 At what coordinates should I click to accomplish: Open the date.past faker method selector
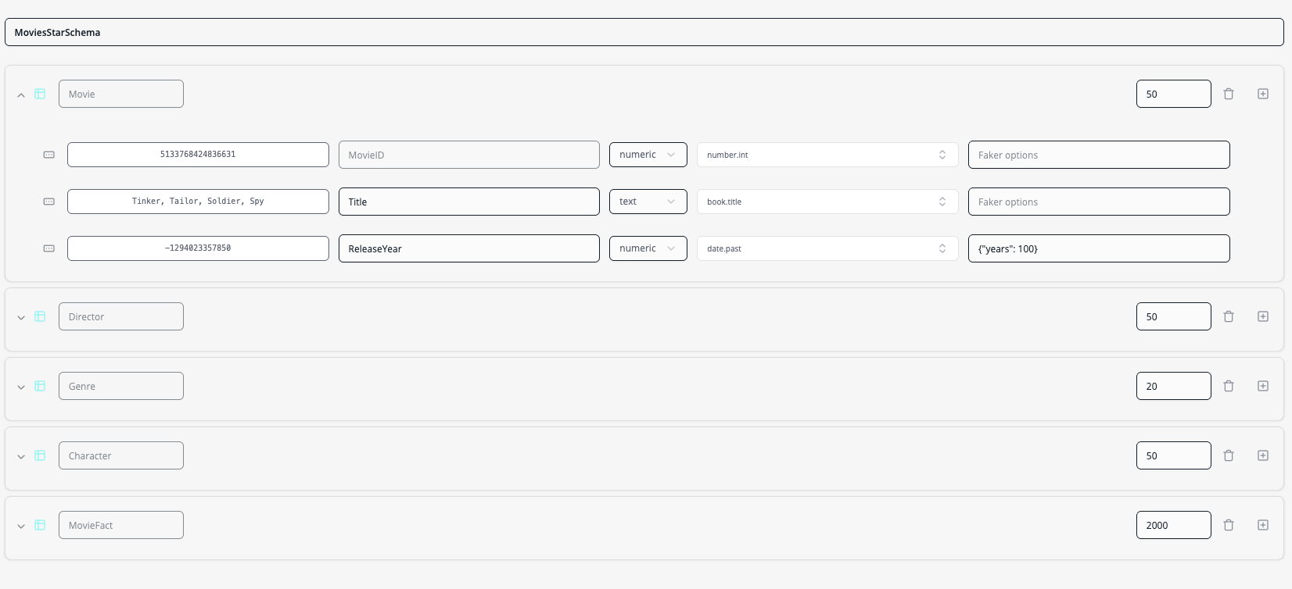(827, 248)
